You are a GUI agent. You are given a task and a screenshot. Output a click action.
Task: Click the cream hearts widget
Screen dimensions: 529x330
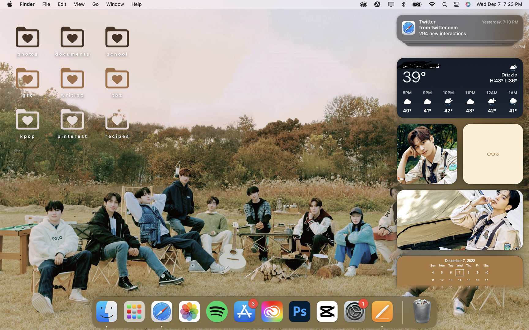493,154
